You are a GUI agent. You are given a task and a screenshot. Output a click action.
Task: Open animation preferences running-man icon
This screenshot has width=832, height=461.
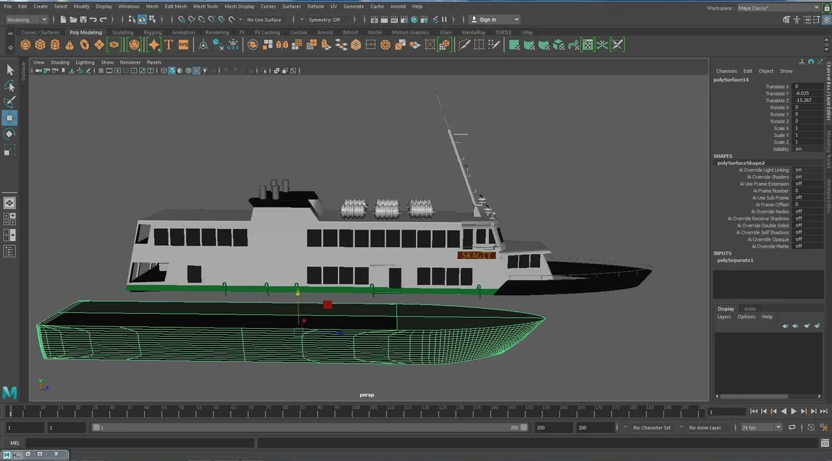[x=823, y=427]
